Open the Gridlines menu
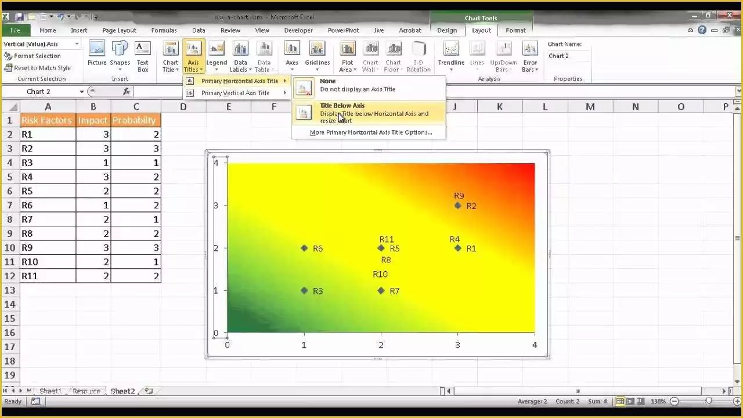Viewport: 743px width, 418px height. tap(318, 56)
